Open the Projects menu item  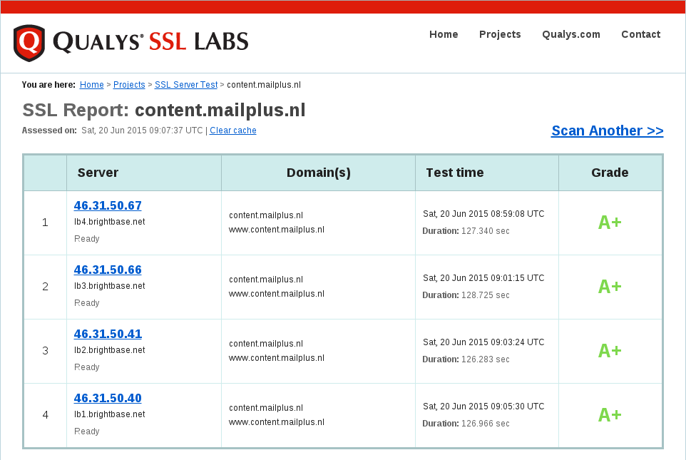[x=500, y=34]
